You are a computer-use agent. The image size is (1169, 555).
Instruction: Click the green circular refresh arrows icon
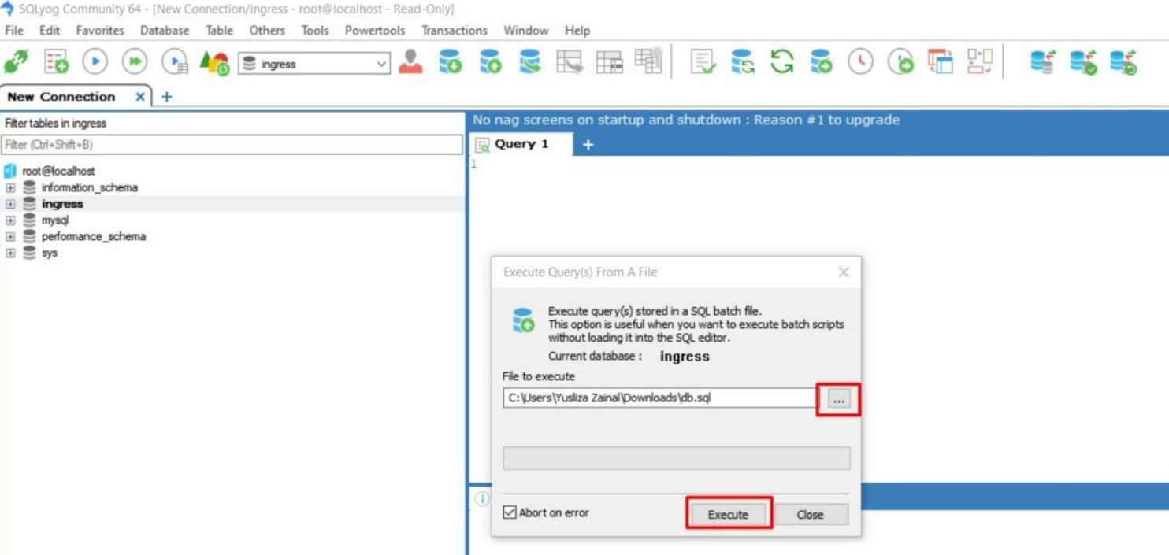point(781,61)
